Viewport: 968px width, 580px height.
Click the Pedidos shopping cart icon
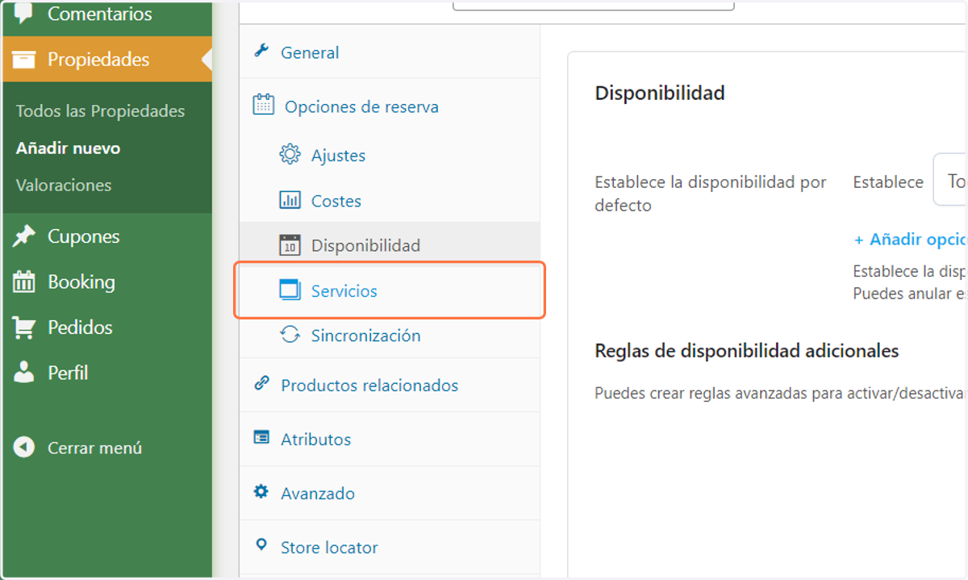pos(24,328)
